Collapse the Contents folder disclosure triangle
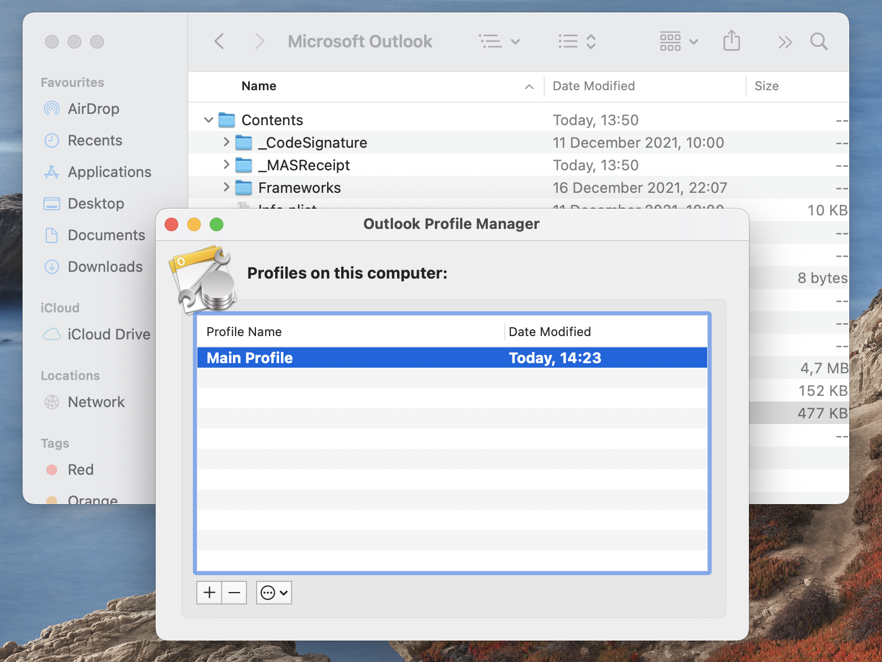The width and height of the screenshot is (882, 662). click(x=209, y=120)
